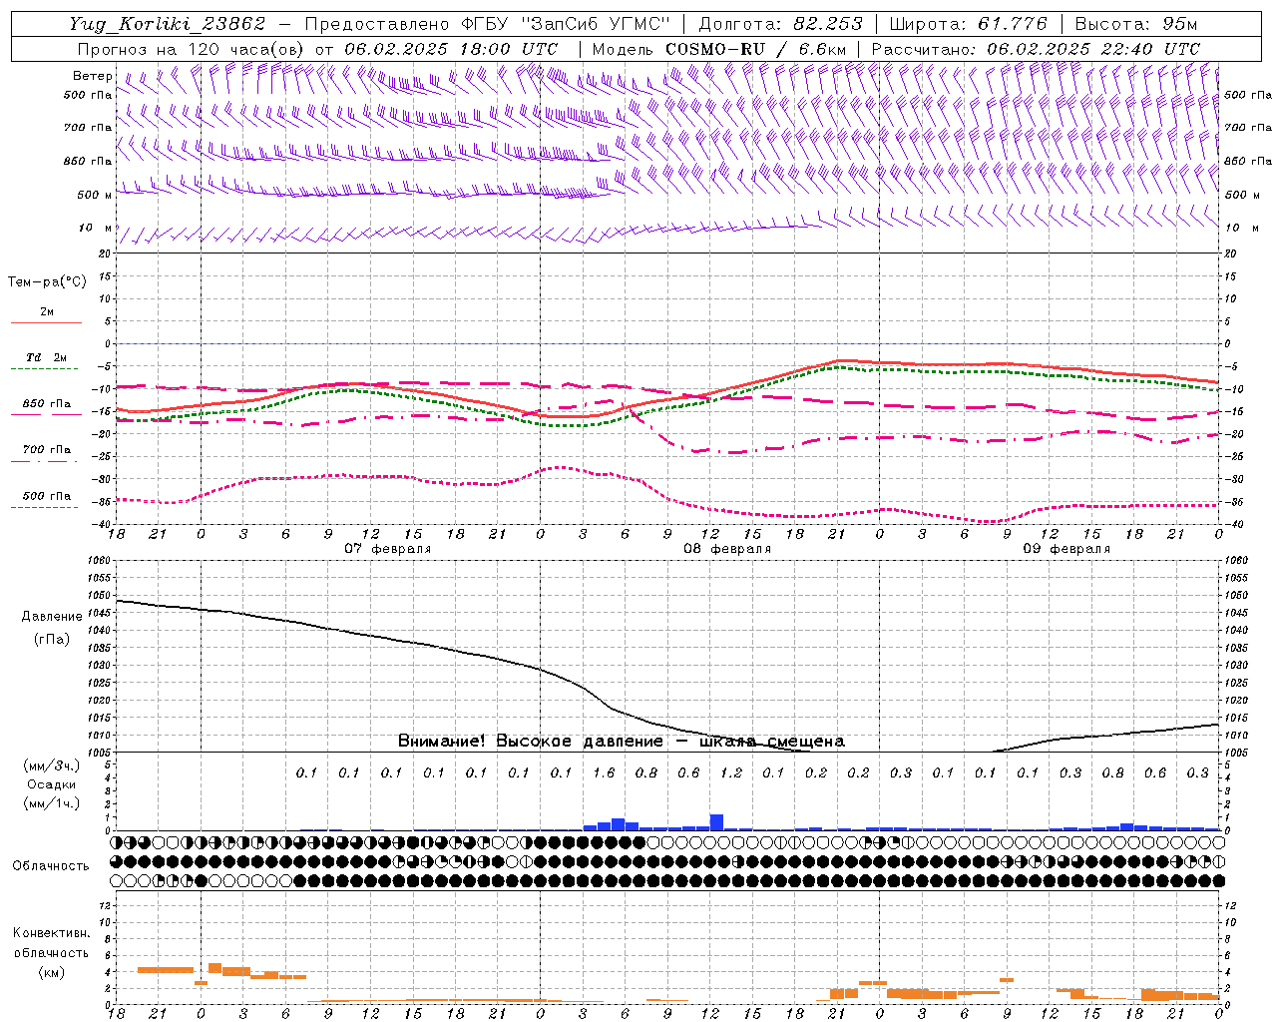Click the (км) convective cloud unit label
Image resolution: width=1277 pixels, height=1022 pixels.
51,972
